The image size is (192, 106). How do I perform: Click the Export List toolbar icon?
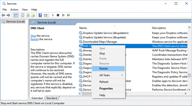(x=33, y=15)
